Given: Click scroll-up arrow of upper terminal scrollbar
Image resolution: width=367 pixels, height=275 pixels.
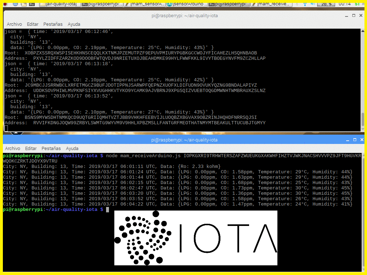Looking at the screenshot, I should (363, 31).
